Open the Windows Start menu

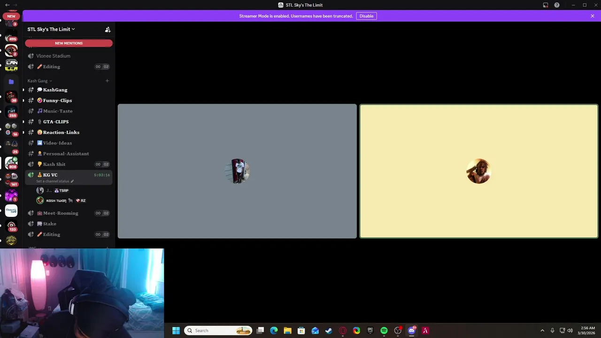[176, 330]
